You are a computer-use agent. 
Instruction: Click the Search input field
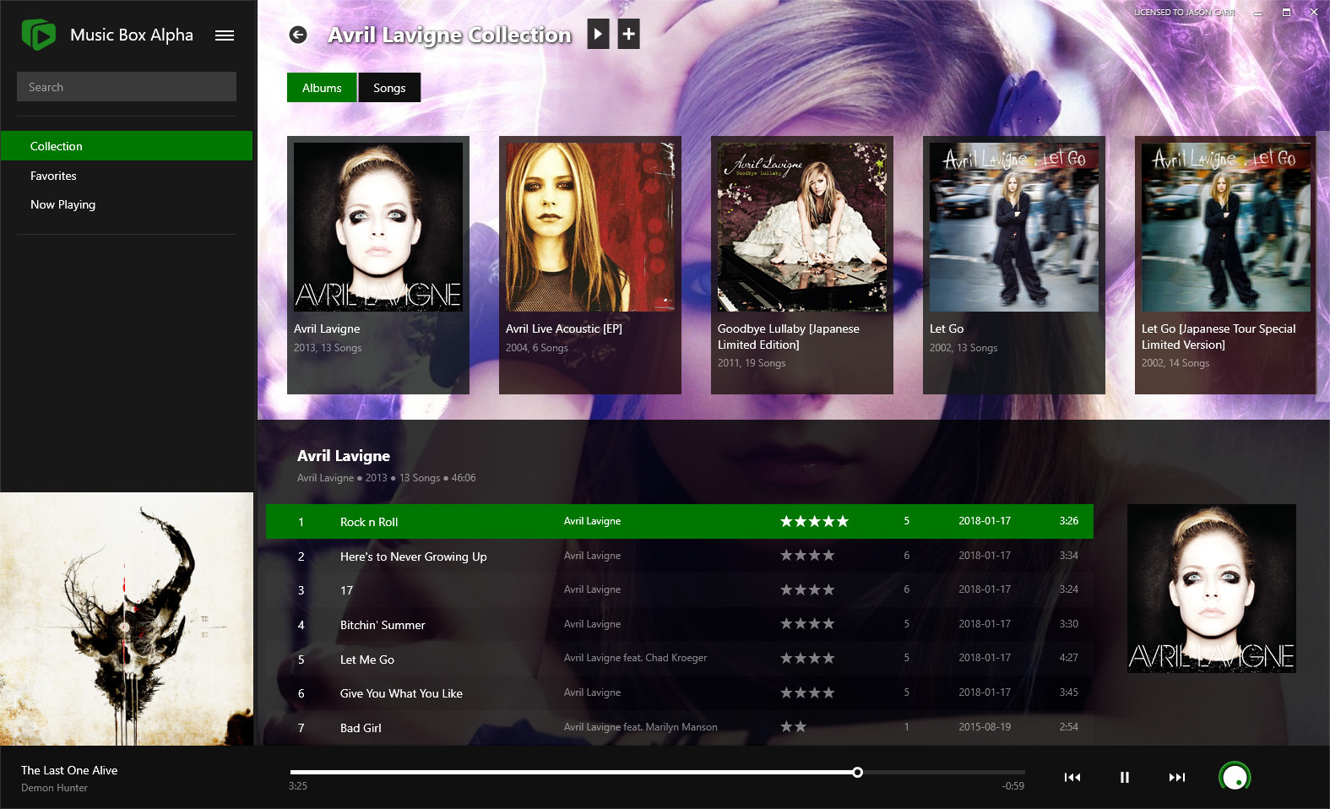tap(127, 87)
